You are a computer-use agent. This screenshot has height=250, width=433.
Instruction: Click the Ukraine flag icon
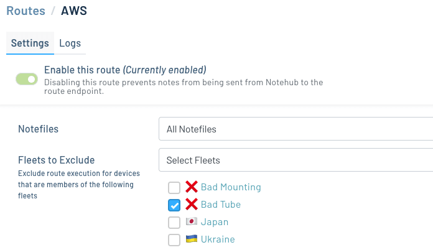click(191, 239)
